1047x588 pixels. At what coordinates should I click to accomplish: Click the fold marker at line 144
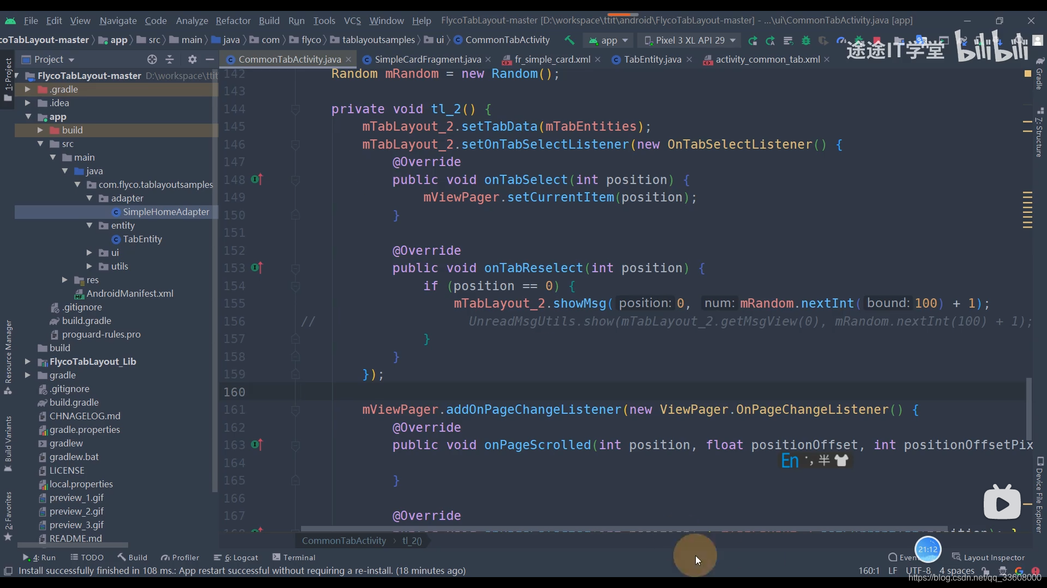(x=295, y=109)
